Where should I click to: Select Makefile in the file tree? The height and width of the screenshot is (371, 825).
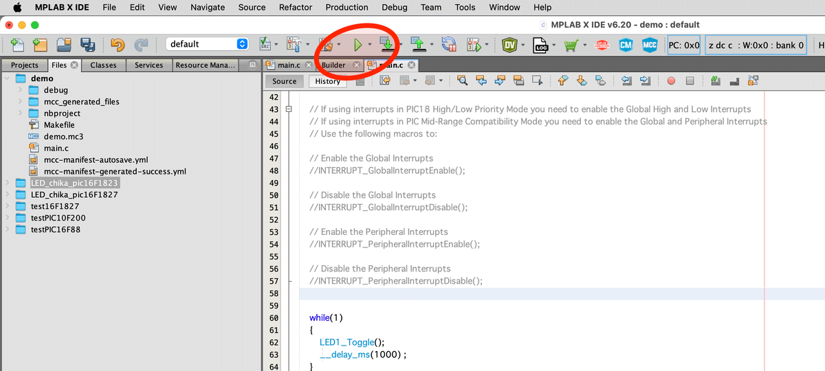tap(59, 125)
